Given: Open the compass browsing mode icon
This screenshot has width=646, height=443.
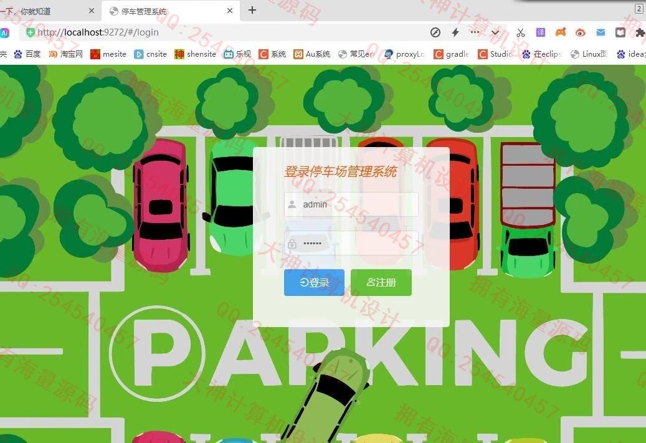Looking at the screenshot, I should 435,32.
